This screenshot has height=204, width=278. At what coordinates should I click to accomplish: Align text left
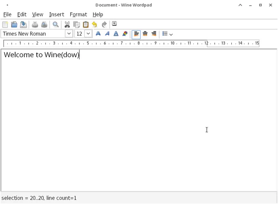click(x=136, y=34)
